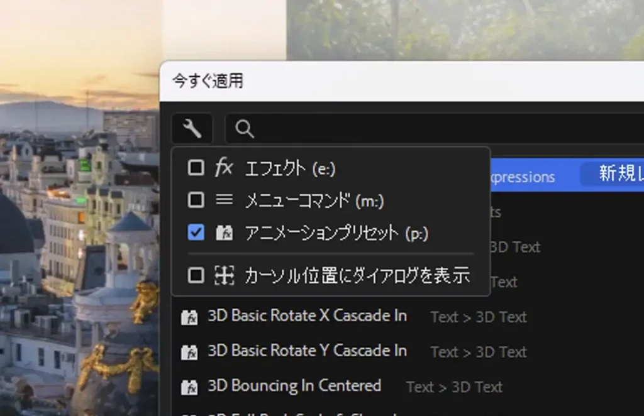Click the magnifying glass search icon
This screenshot has height=416, width=644.
click(245, 129)
